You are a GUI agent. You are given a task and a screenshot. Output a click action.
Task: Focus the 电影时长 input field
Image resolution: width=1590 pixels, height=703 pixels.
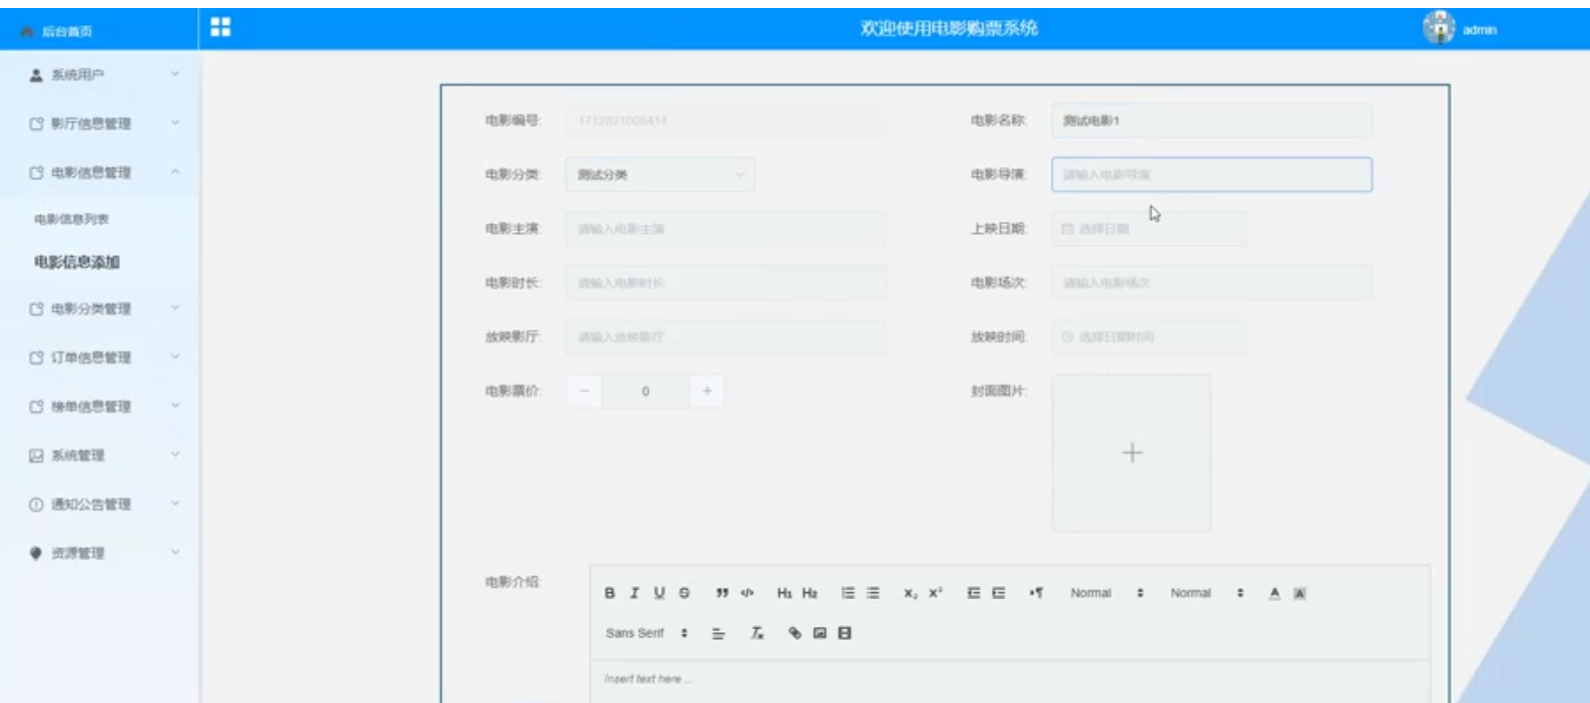[x=726, y=283]
